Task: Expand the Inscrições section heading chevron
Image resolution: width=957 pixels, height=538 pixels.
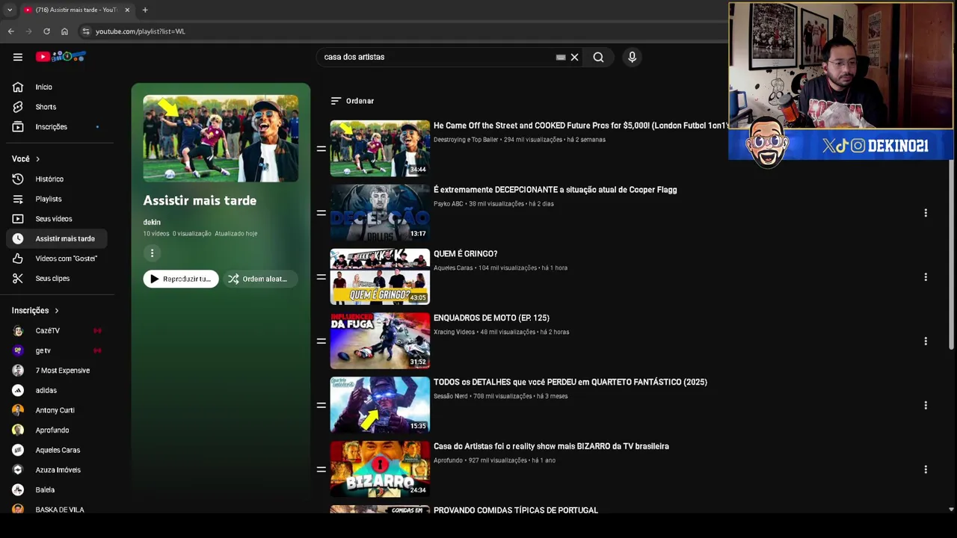Action: [56, 311]
